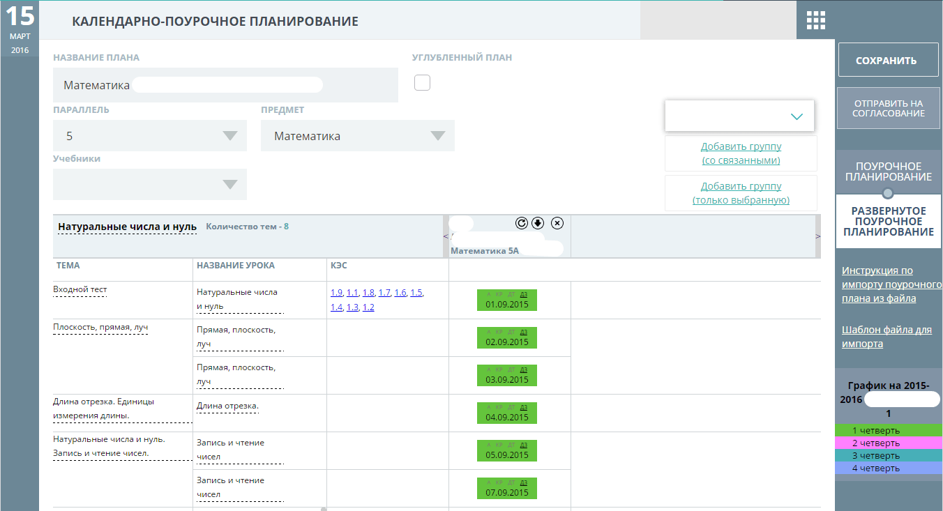Image resolution: width=943 pixels, height=511 pixels.
Task: Open KЭС link 1.8
Action: coord(369,293)
